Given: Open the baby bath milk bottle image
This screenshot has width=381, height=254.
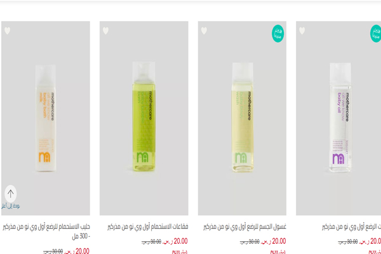Looking at the screenshot, I should click(46, 118).
